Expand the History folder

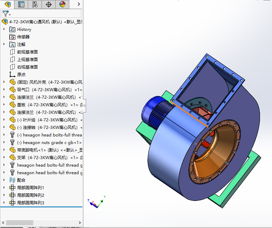tap(4, 29)
